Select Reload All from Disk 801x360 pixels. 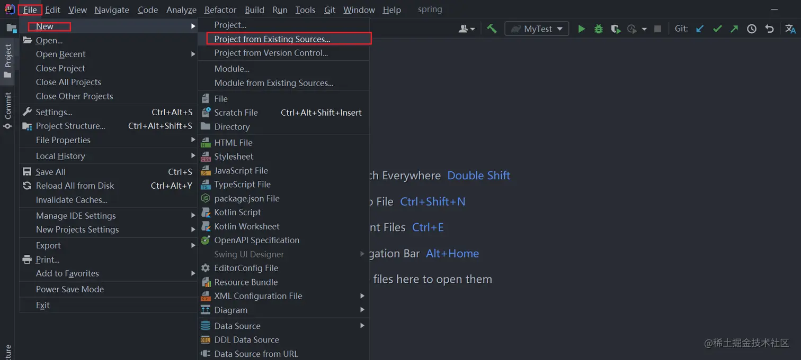109,186
